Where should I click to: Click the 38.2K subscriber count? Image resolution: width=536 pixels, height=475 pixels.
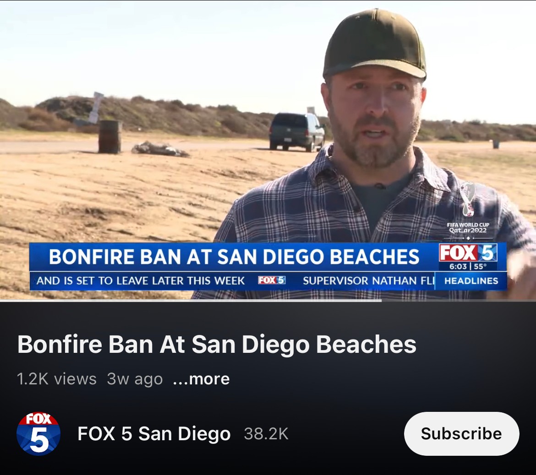(x=266, y=434)
